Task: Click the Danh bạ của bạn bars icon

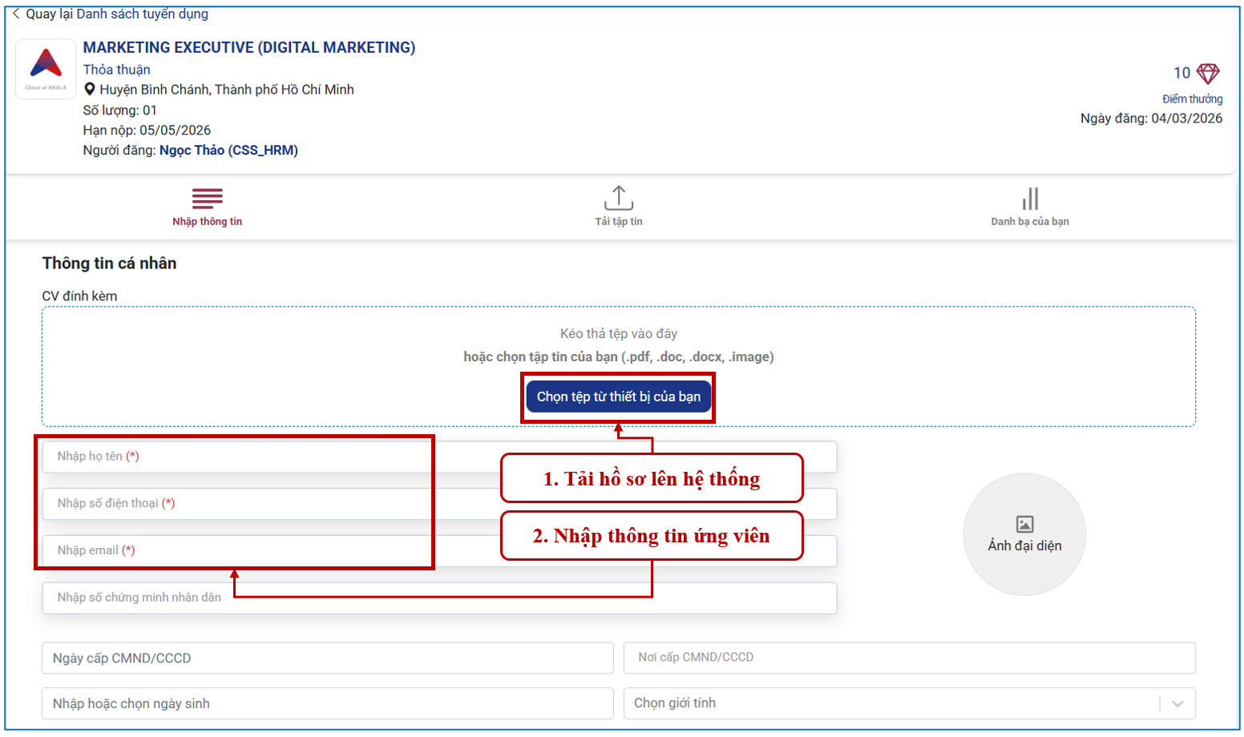Action: 1030,199
